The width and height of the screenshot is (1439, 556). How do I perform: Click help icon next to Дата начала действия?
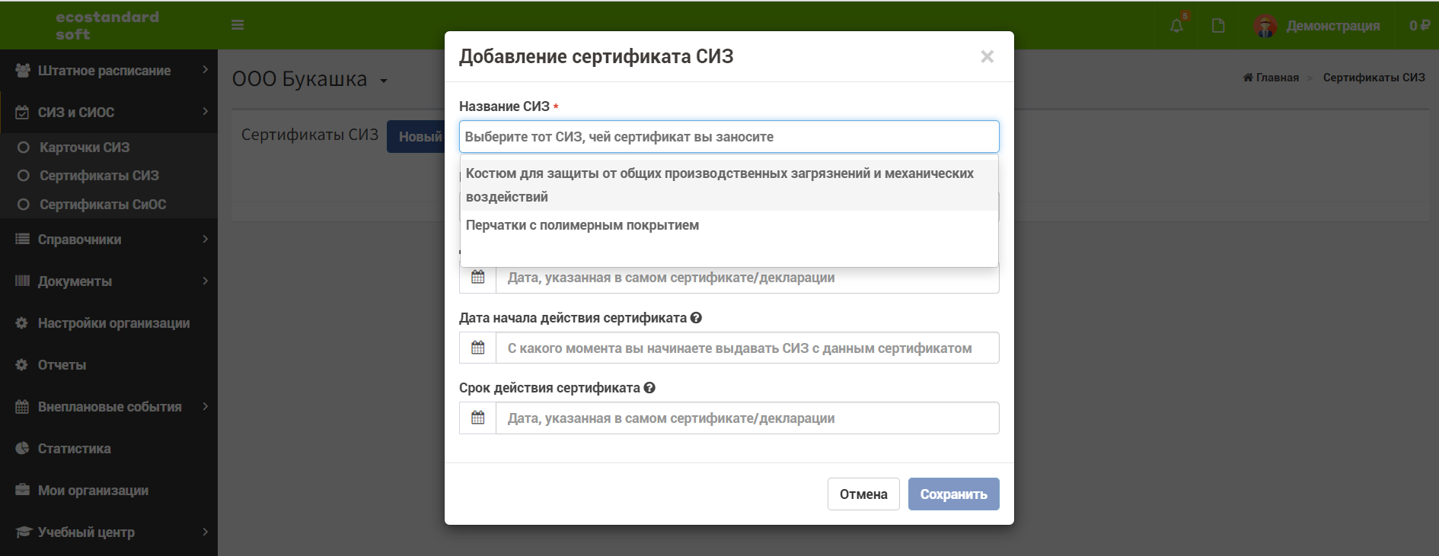[x=696, y=318]
